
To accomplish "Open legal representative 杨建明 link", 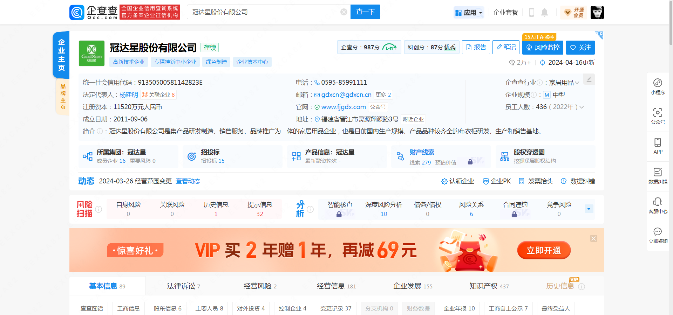I will (129, 95).
